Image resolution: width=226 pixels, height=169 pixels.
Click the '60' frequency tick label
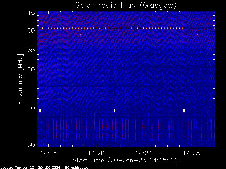click(31, 69)
